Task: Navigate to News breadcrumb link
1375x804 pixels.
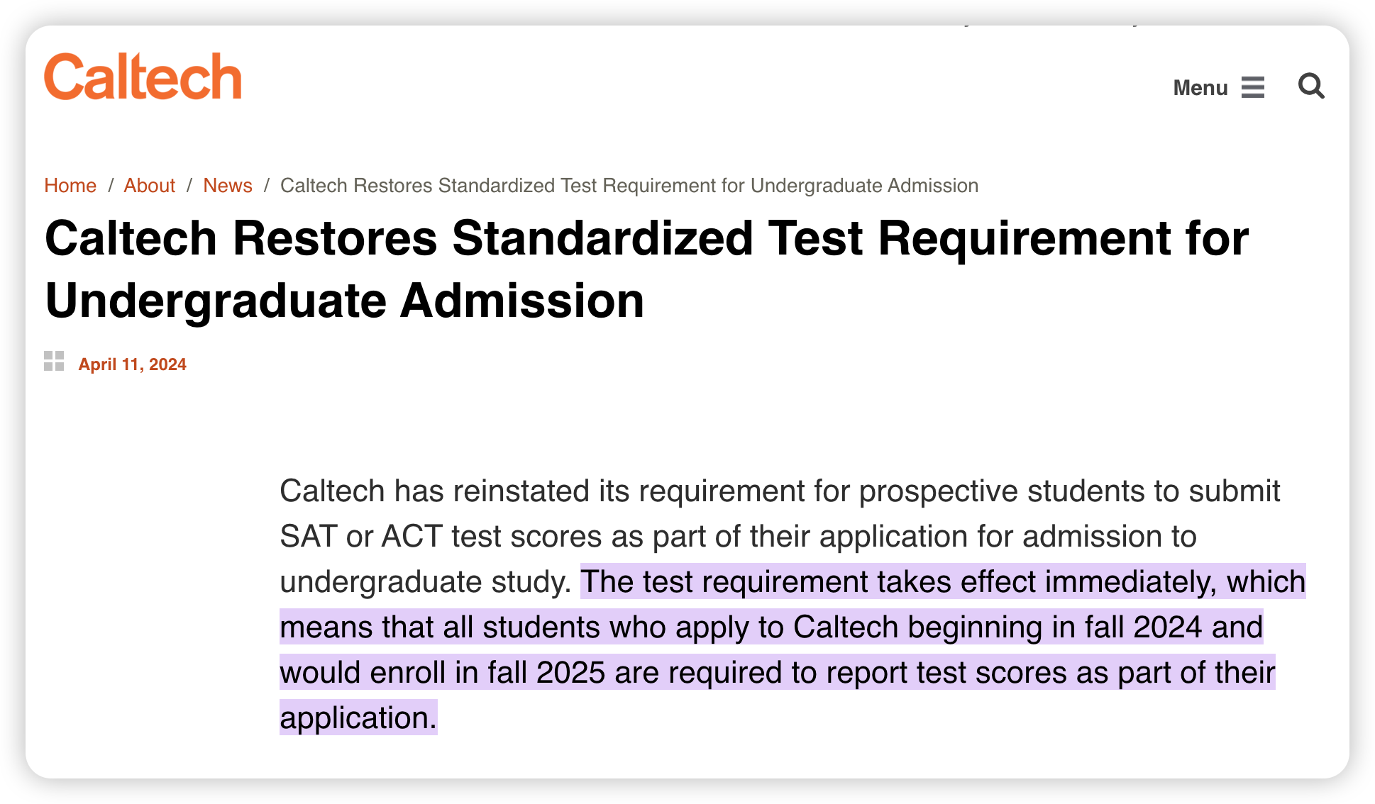Action: point(228,186)
